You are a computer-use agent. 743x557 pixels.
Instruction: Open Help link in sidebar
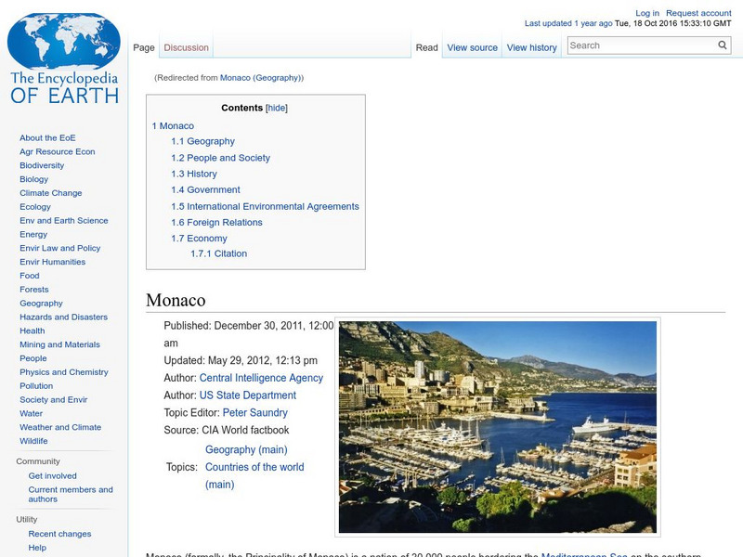point(37,548)
